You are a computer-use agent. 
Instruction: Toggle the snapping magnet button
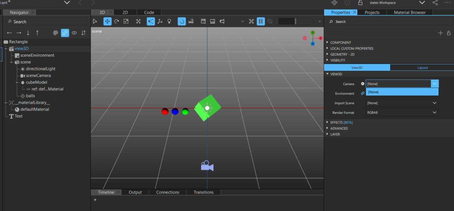(x=181, y=21)
